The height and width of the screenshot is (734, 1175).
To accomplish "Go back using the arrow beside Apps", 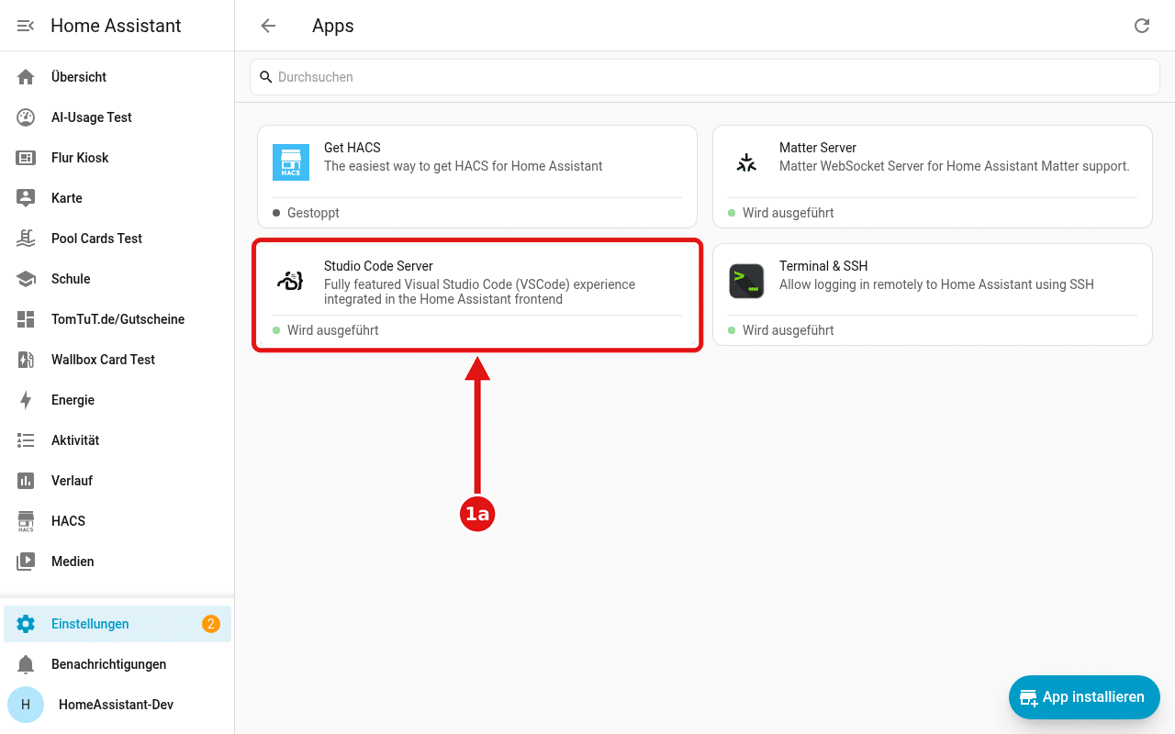I will point(268,26).
